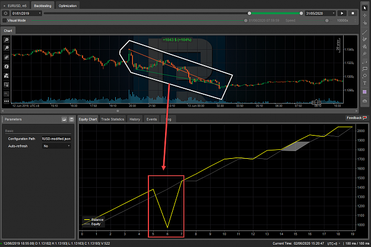Select the ellipse shape tool
Viewport: 371px width, 247px height.
click(x=364, y=76)
